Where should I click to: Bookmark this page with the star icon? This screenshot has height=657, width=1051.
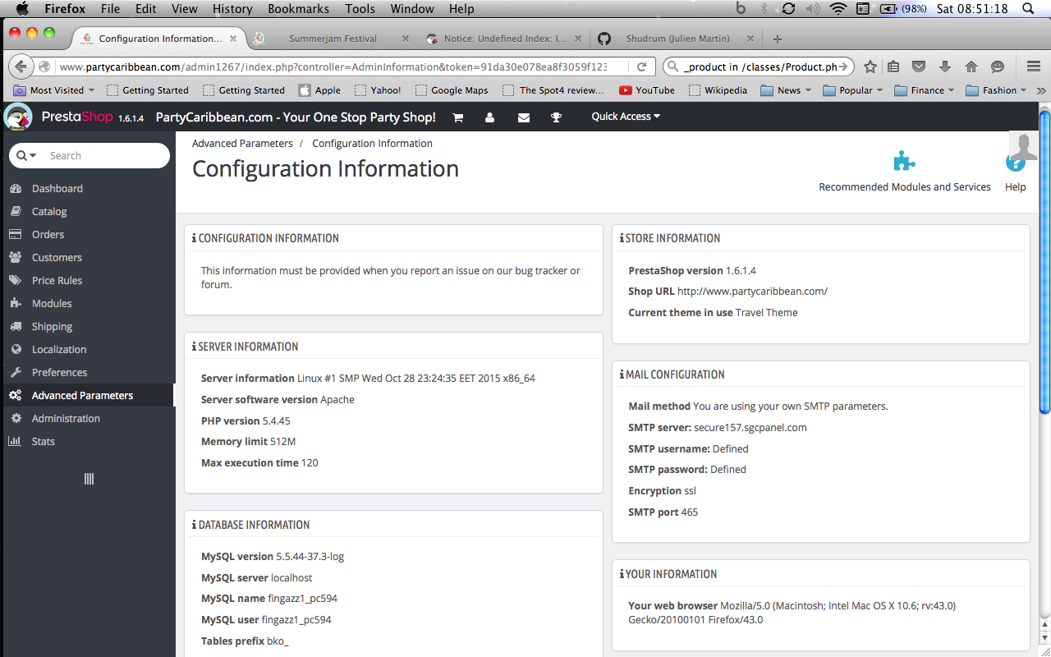[870, 67]
